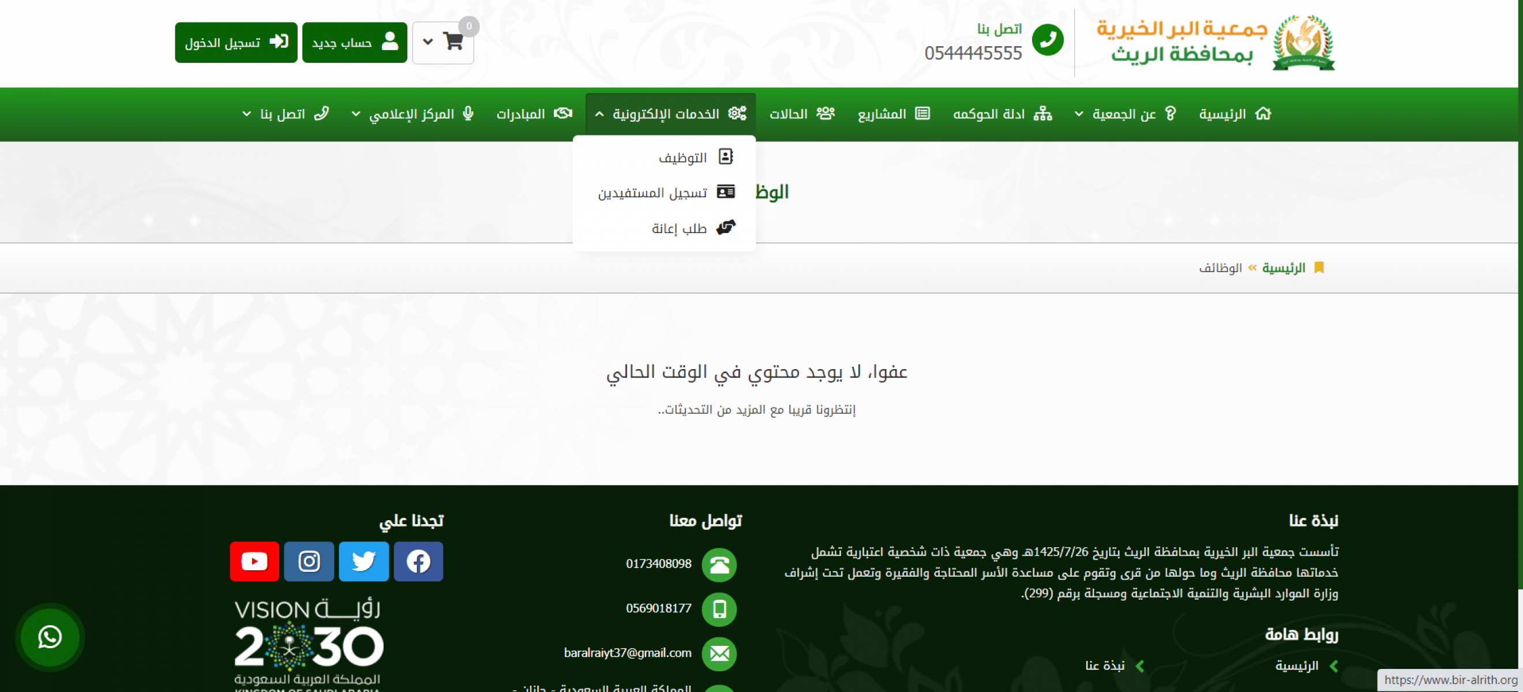Click the footer number 0173408098

[x=659, y=564]
